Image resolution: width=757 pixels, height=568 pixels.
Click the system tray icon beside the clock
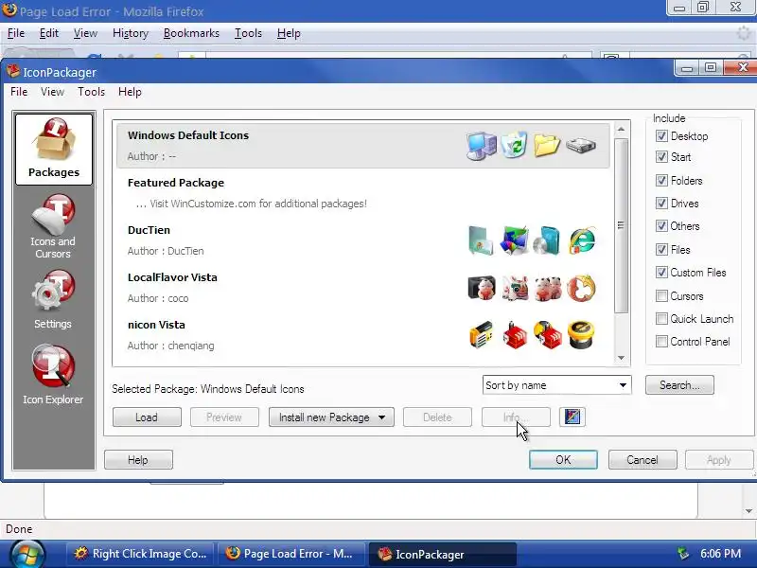[683, 553]
